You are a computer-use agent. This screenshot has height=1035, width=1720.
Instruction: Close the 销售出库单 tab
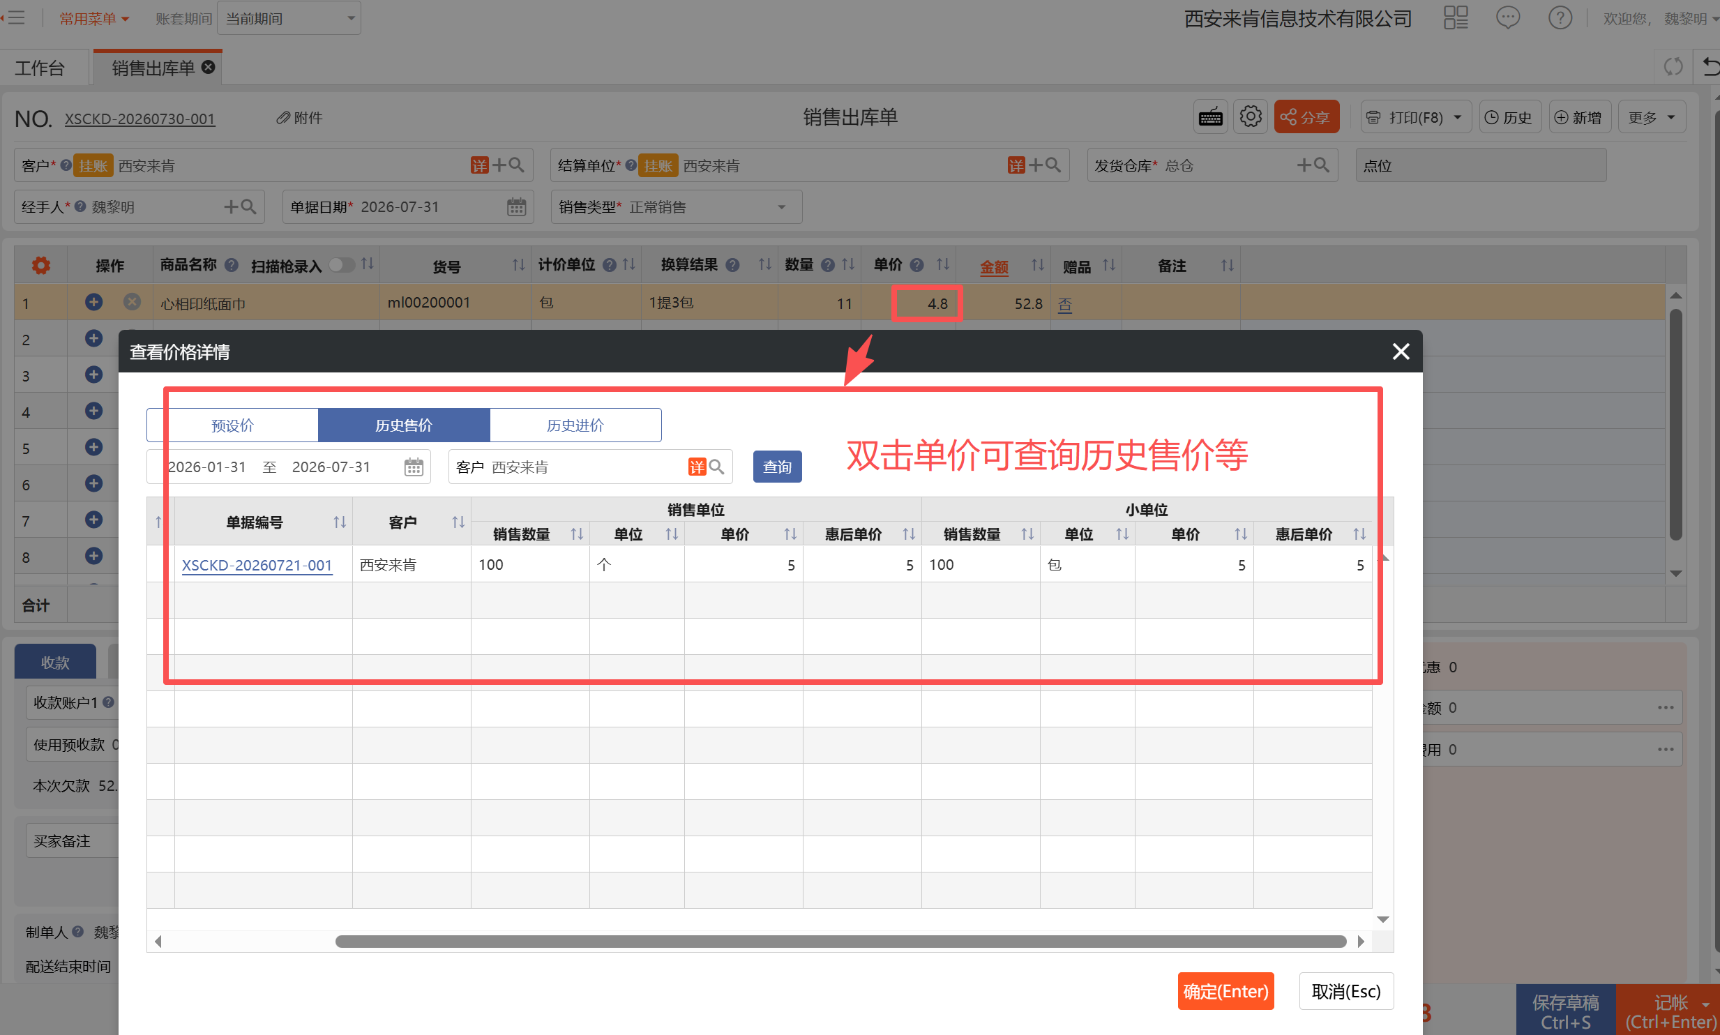point(208,67)
